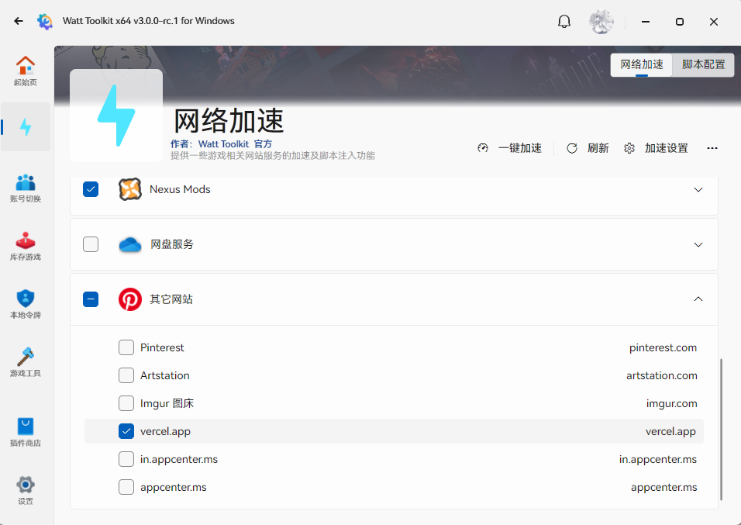Open the 库存游戏 game library

(x=26, y=247)
